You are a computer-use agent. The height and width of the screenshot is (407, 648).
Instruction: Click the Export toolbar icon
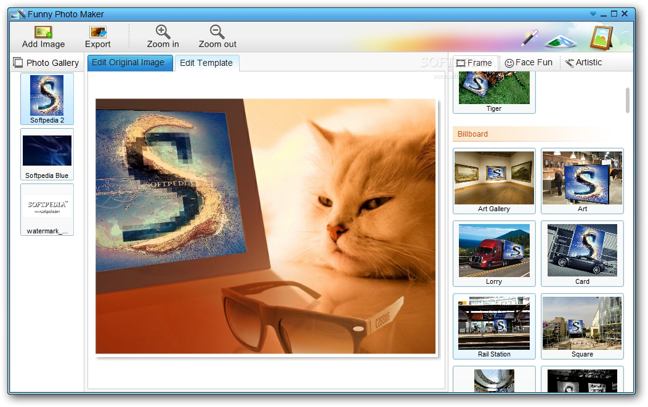(x=98, y=32)
